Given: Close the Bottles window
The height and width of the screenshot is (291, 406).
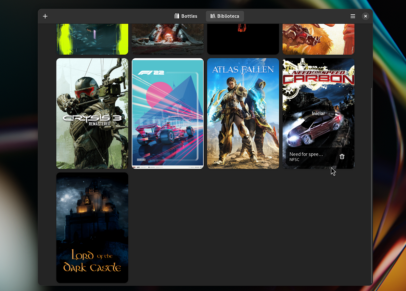Looking at the screenshot, I should [365, 16].
